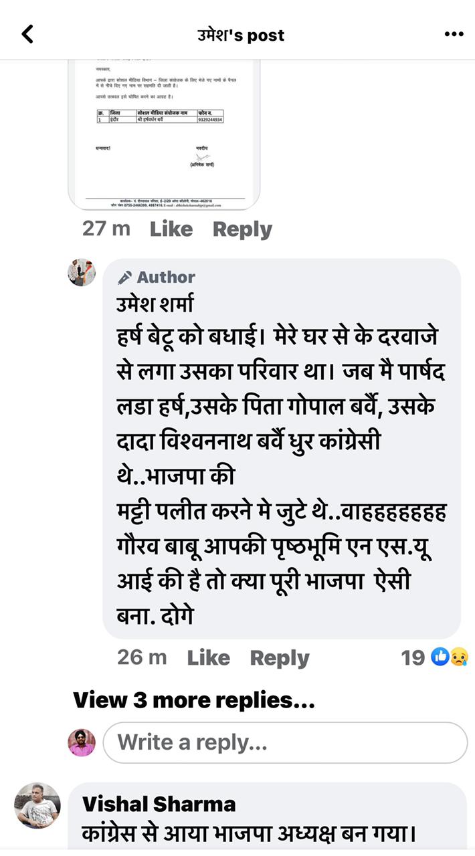
Task: Tap the sad face reaction emoji
Action: (x=459, y=657)
